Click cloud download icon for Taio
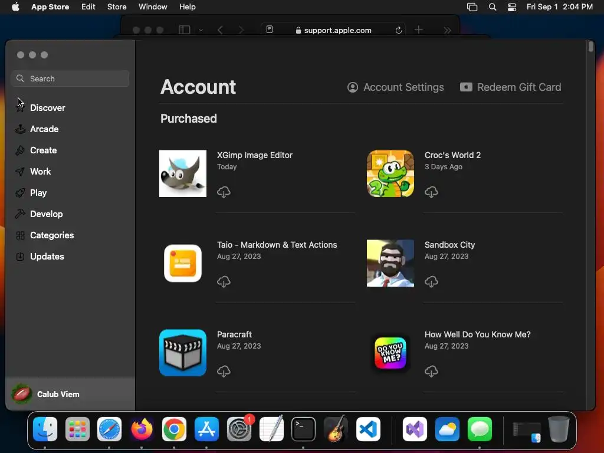 click(x=224, y=281)
